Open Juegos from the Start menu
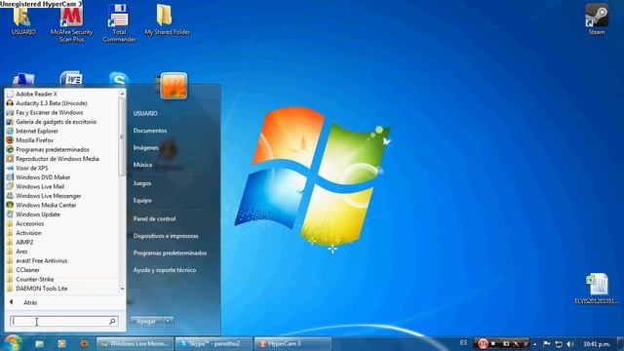Screen dimensions: 624x351 142,183
